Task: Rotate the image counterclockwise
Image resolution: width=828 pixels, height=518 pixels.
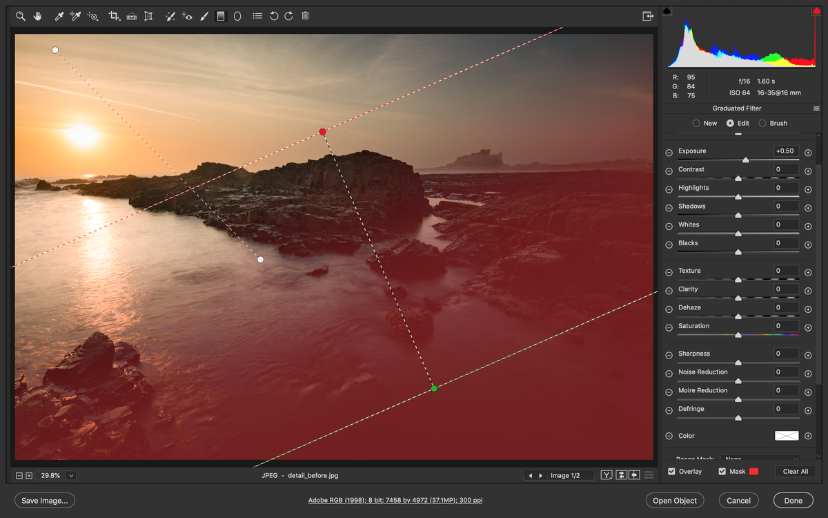Action: coord(273,15)
